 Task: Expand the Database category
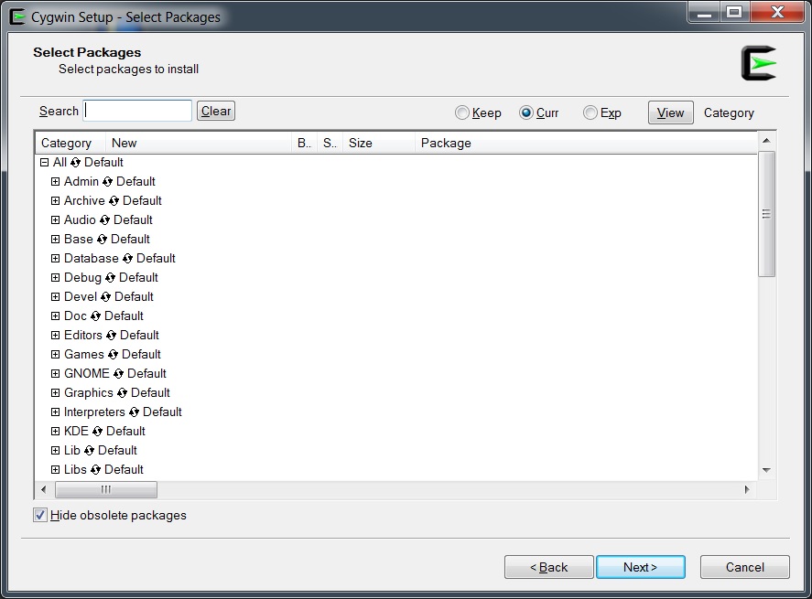tap(56, 258)
